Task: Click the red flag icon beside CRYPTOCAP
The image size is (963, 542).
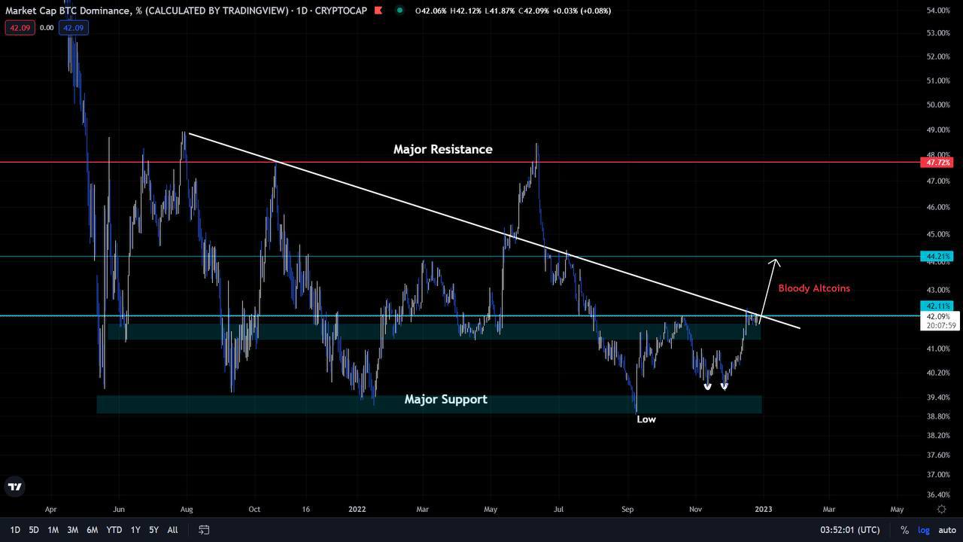Action: pyautogui.click(x=378, y=11)
